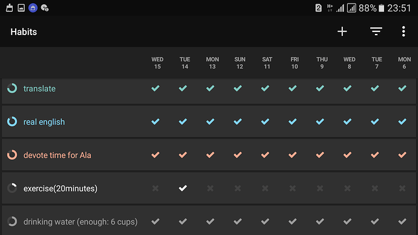Open the translate habit

39,88
